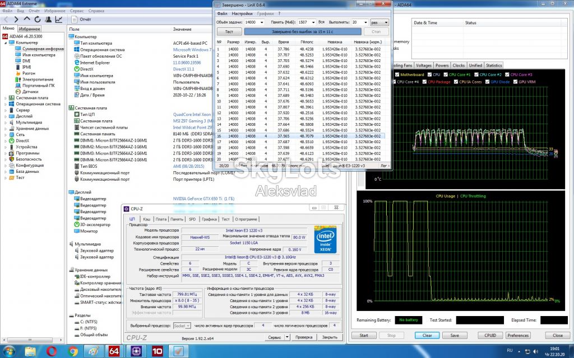Image resolution: width=574 pixels, height=358 pixels.
Task: Open Windows Start button
Action: point(9,351)
